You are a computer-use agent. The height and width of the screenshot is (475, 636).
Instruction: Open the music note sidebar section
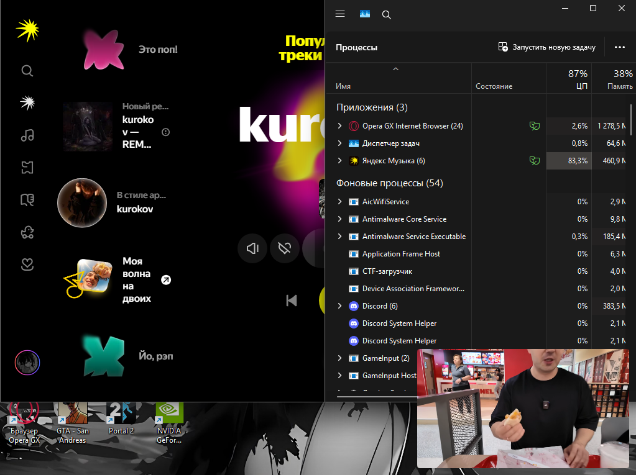coord(27,135)
